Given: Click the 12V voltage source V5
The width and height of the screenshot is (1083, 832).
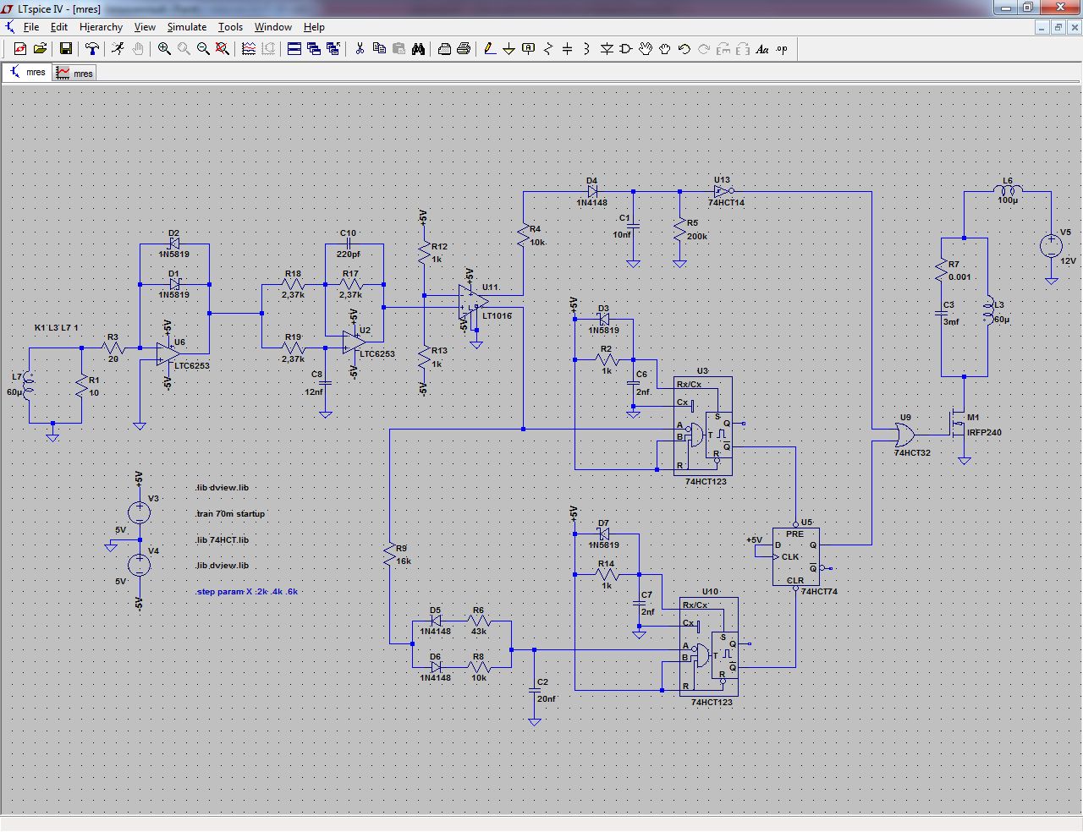Looking at the screenshot, I should click(x=1051, y=246).
